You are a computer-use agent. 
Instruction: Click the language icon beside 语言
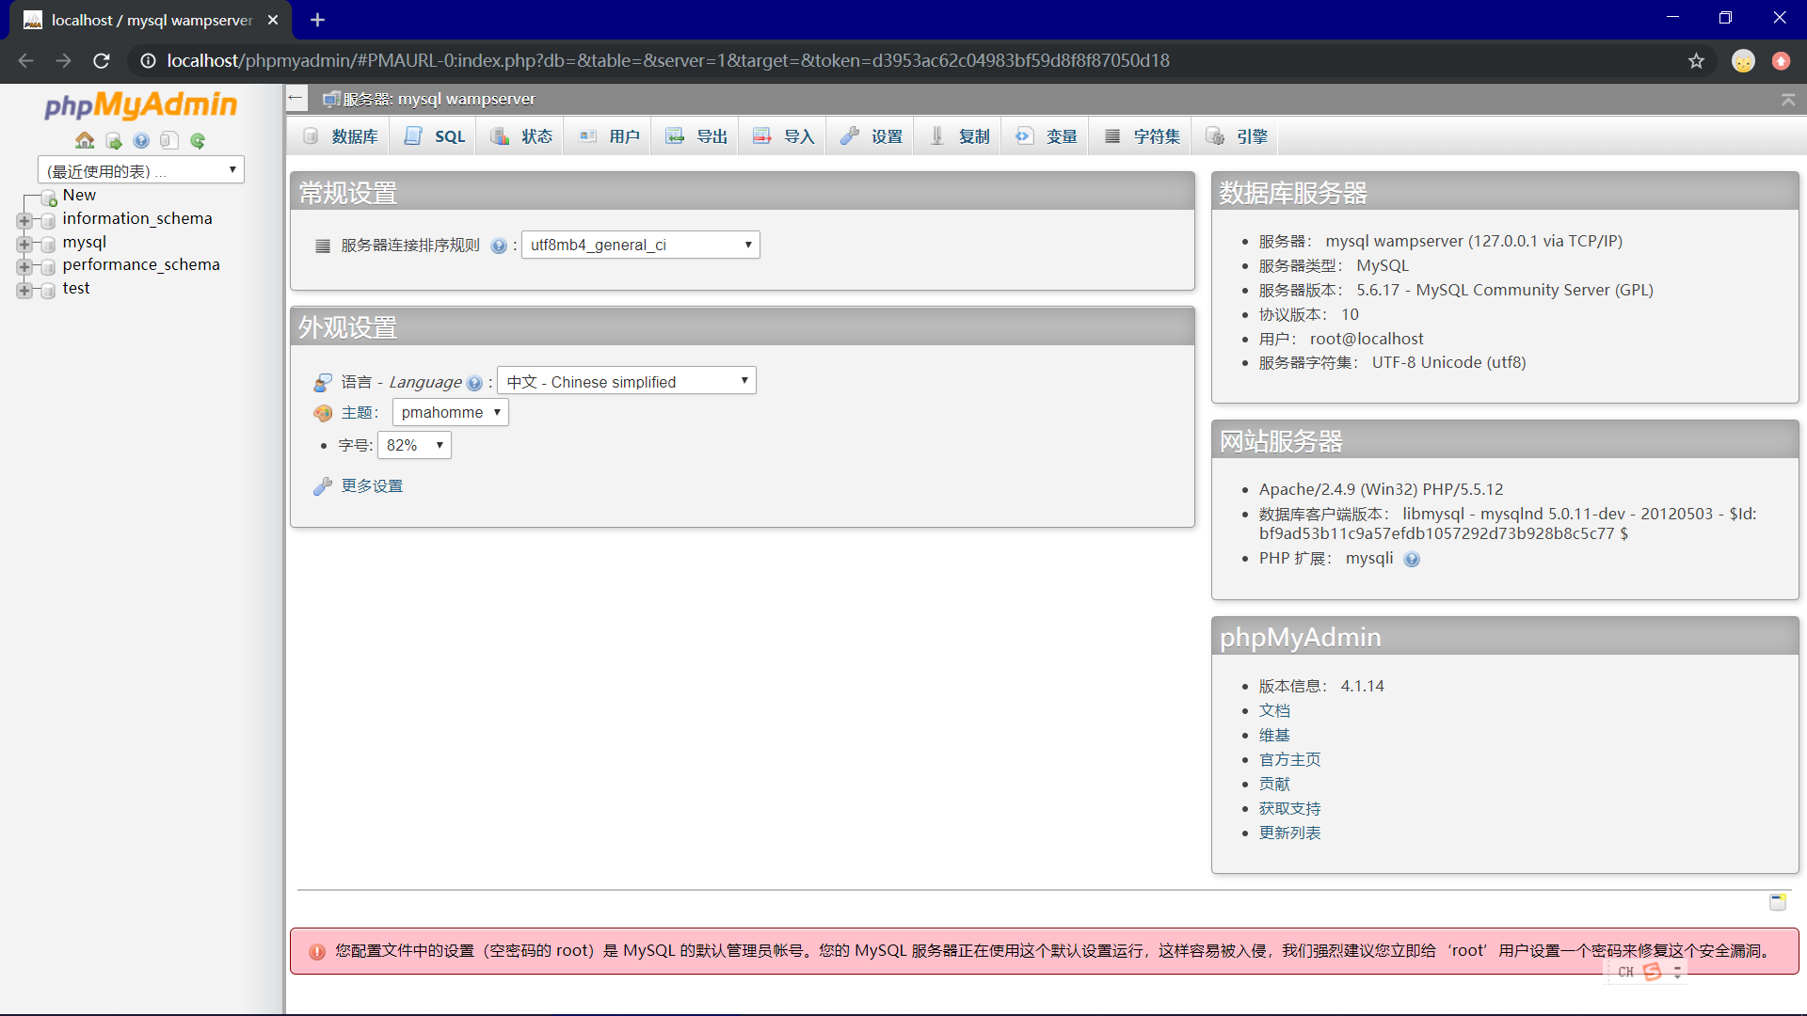(323, 382)
